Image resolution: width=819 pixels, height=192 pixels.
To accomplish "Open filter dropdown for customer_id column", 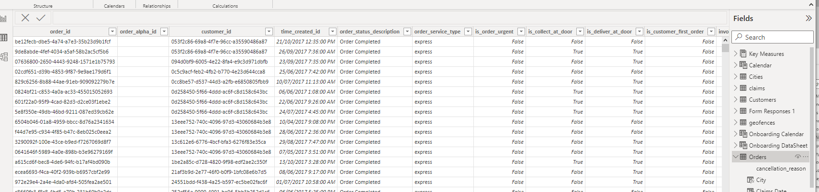I will click(x=269, y=32).
